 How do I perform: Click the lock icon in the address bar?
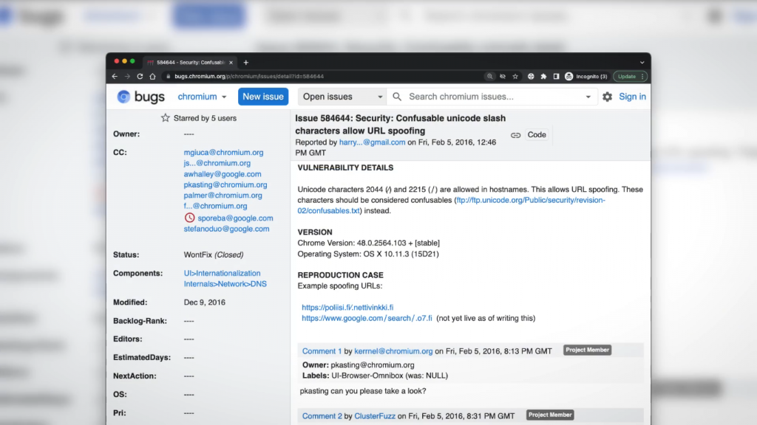[168, 77]
